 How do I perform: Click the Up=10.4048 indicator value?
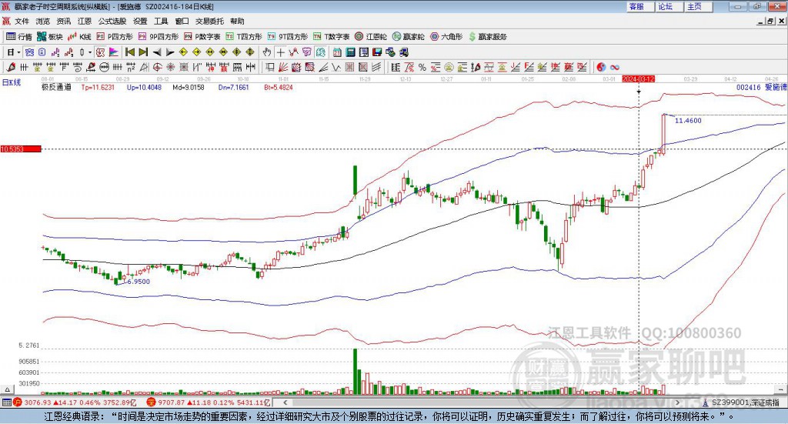pyautogui.click(x=144, y=87)
